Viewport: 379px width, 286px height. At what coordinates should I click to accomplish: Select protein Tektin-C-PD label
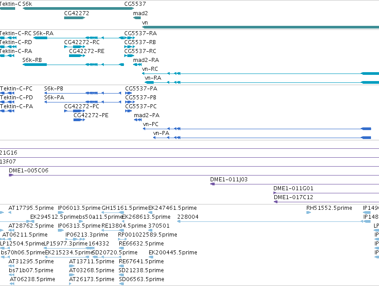coord(16,98)
